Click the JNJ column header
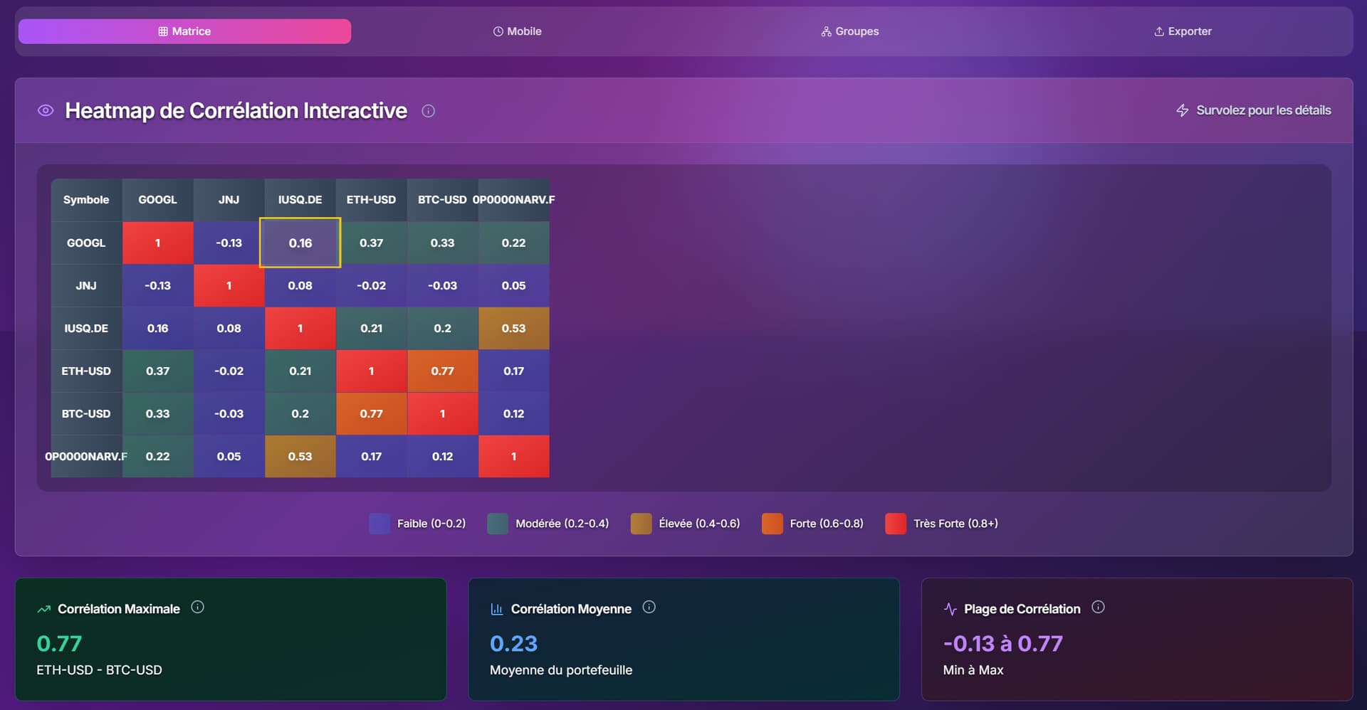This screenshot has width=1367, height=710. point(229,200)
